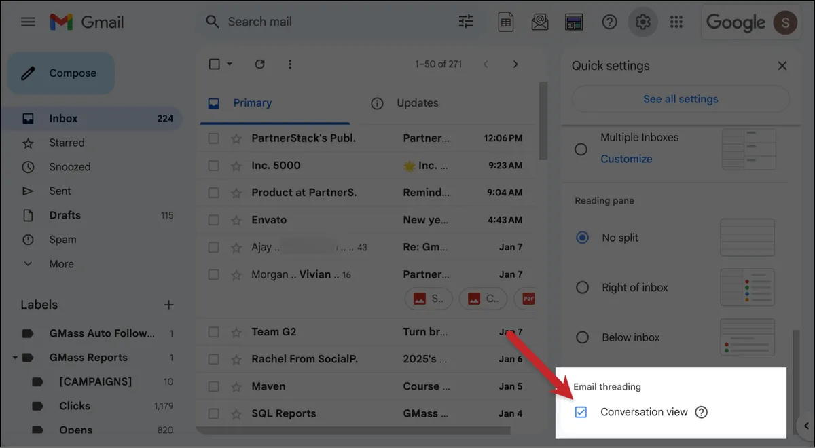Switch to the Updates tab
The width and height of the screenshot is (815, 448).
point(417,103)
